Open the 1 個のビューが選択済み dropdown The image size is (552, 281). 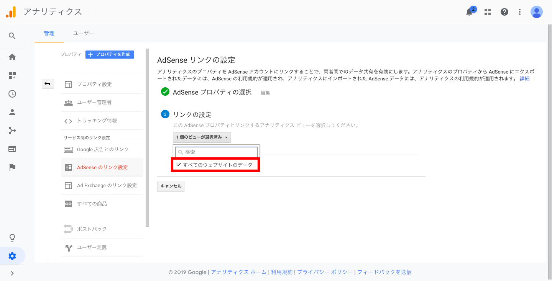(202, 137)
